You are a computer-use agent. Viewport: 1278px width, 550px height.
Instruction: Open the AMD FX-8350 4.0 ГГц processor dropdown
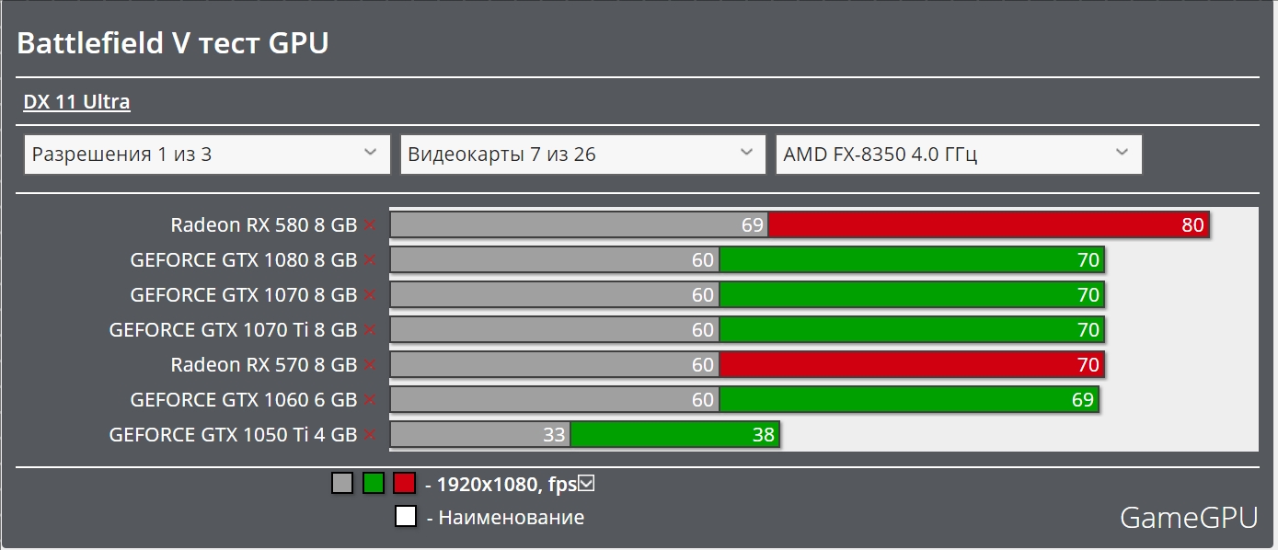click(x=959, y=155)
